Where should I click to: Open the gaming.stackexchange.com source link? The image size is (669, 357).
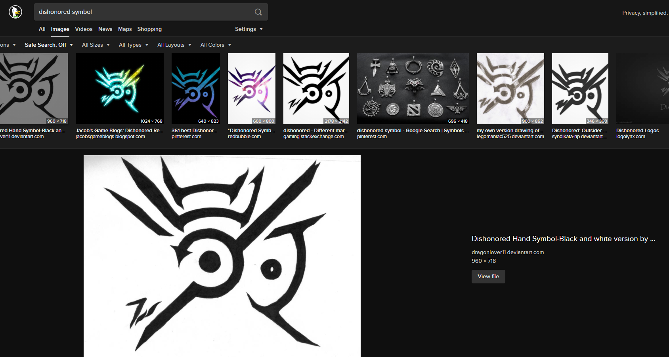[x=313, y=137]
